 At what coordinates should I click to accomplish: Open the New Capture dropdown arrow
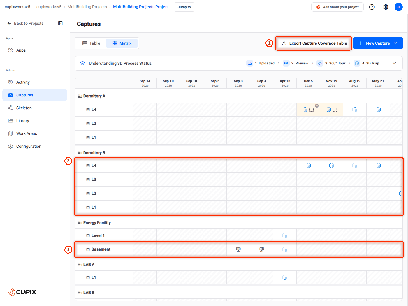tap(395, 43)
